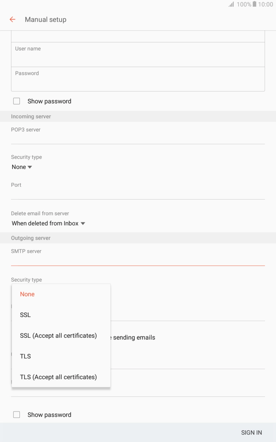This screenshot has width=276, height=442.
Task: Expand the Delete email from server dropdown
Action: tap(48, 223)
